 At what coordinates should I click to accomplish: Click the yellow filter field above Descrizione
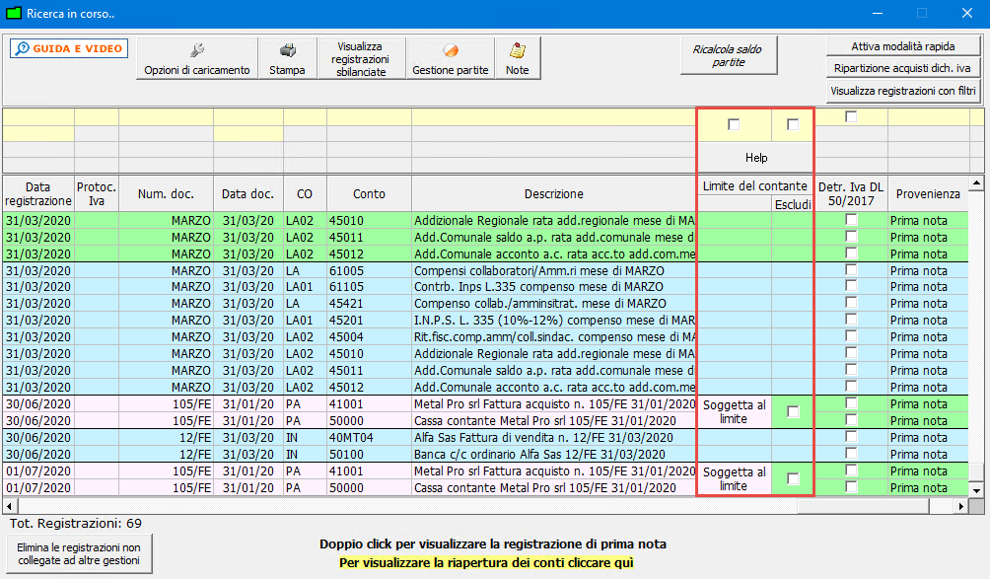(554, 117)
